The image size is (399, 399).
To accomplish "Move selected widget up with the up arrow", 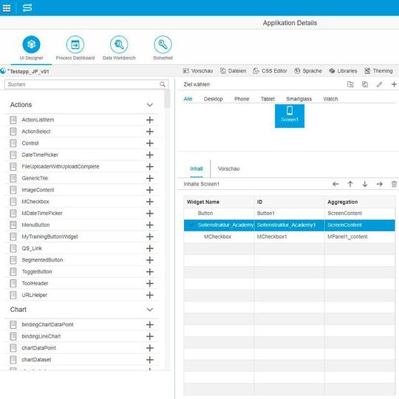I will pos(350,184).
